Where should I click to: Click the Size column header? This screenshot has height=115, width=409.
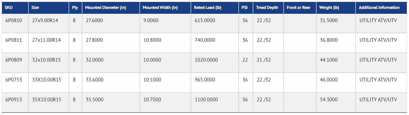(x=35, y=8)
